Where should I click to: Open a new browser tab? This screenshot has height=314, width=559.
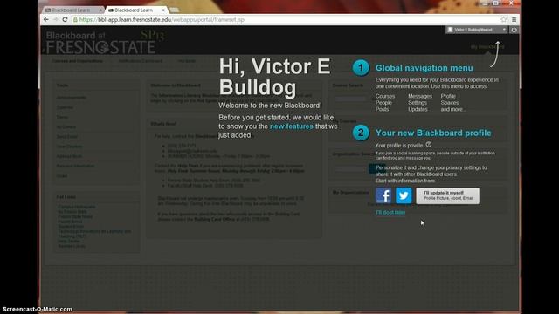coord(175,10)
